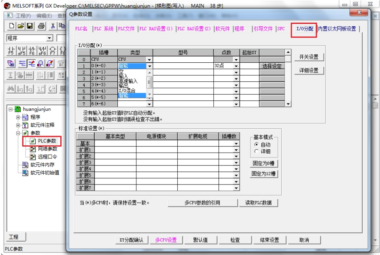Open the 软元件 tab
380x255 pixels.
point(223,29)
